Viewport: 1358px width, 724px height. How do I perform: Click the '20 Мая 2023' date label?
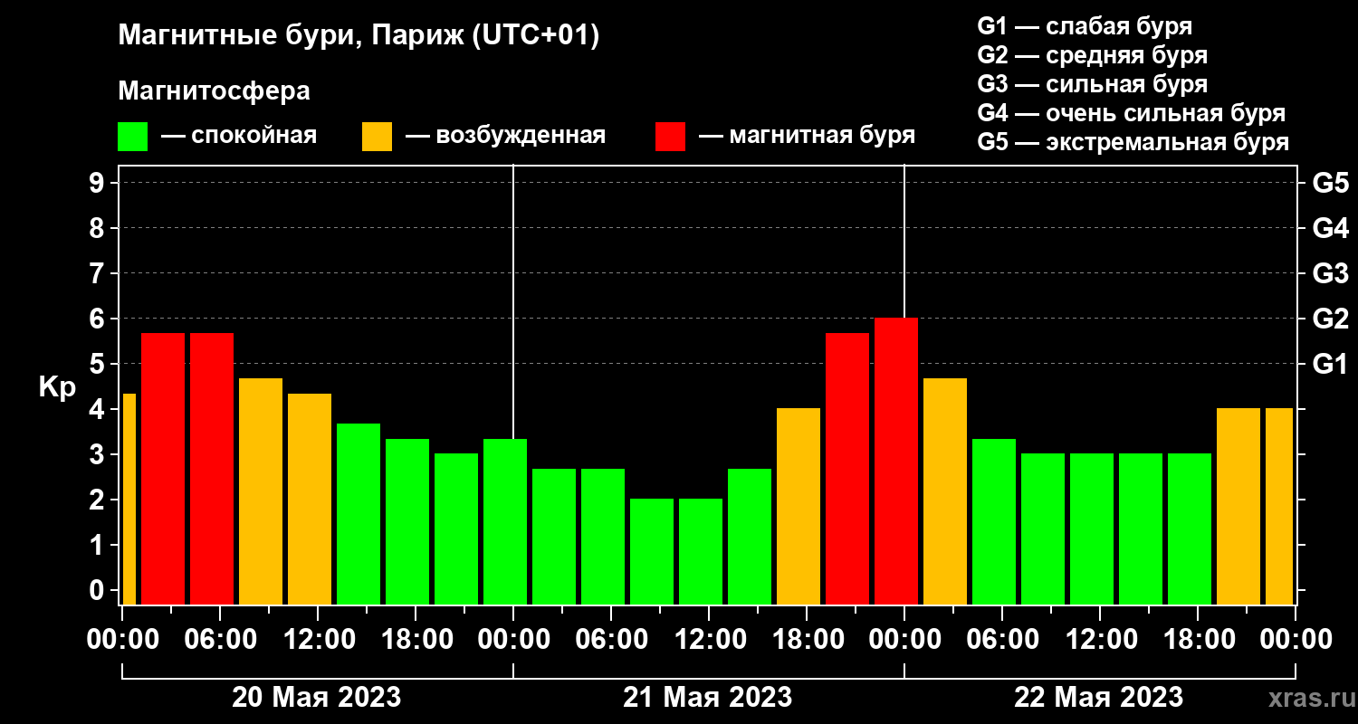click(316, 698)
